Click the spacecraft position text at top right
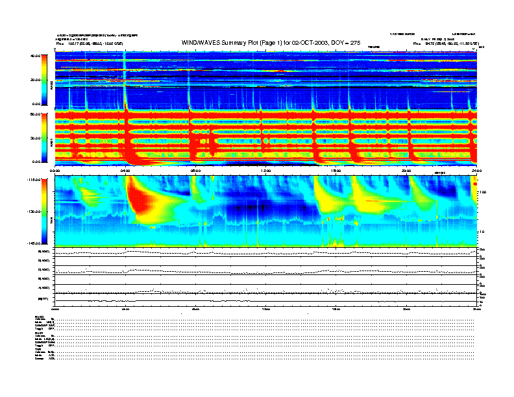Screen dimensions: 514x397 (446, 43)
